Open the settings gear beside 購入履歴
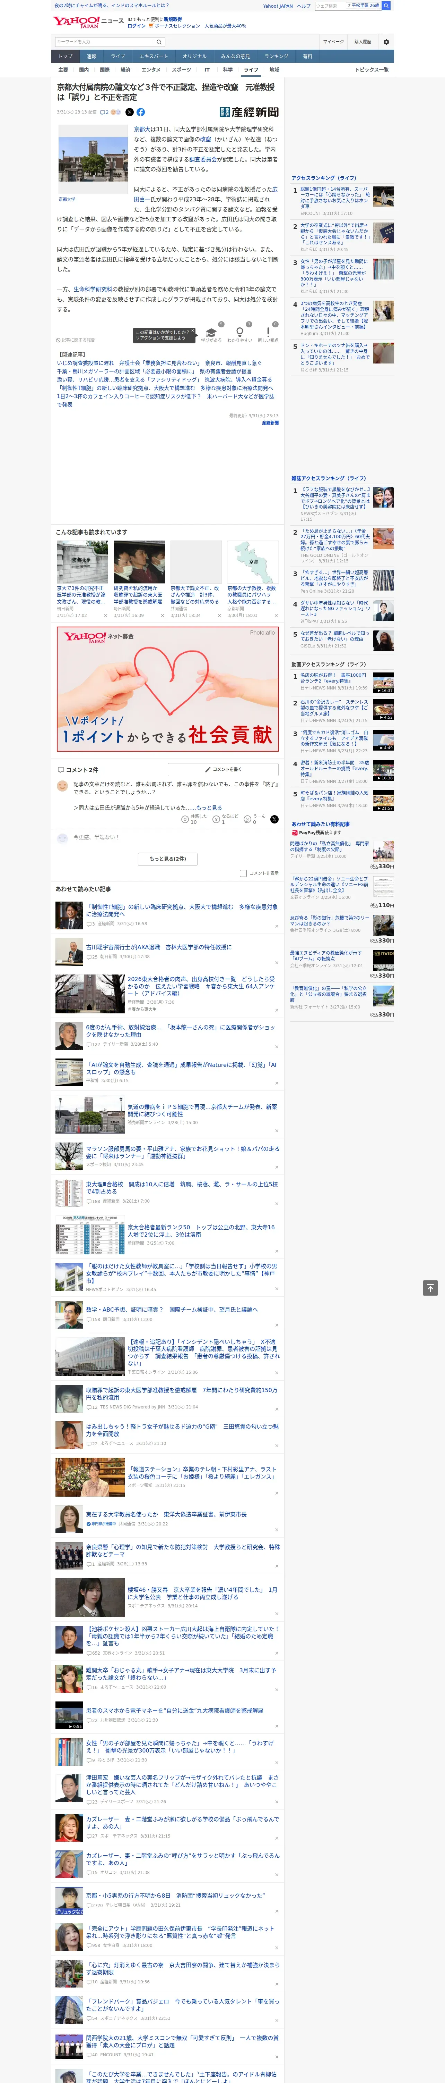 tap(386, 41)
